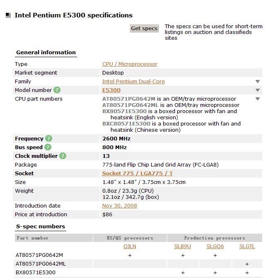Open the SLGQ6 S-spec link
This screenshot has width=268, height=278.
(x=215, y=247)
